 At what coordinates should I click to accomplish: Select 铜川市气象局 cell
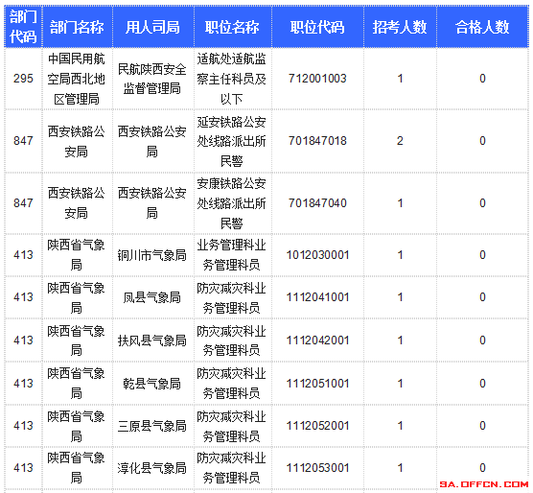152,255
